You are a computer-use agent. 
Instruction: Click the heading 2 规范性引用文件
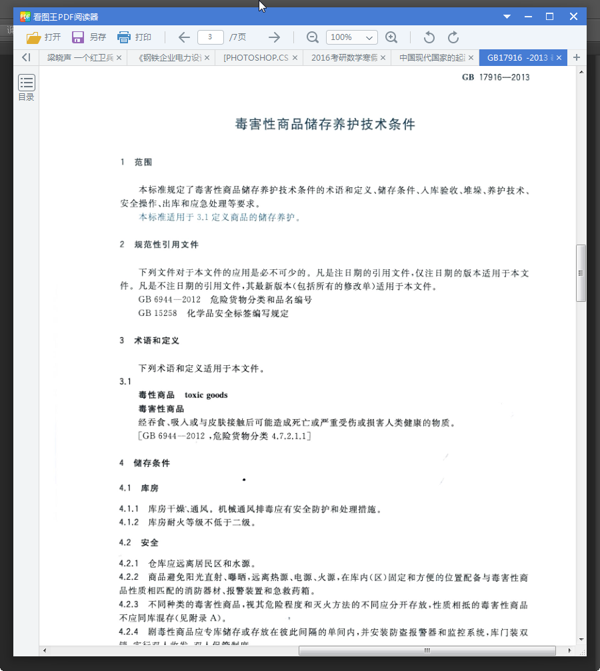(x=159, y=245)
